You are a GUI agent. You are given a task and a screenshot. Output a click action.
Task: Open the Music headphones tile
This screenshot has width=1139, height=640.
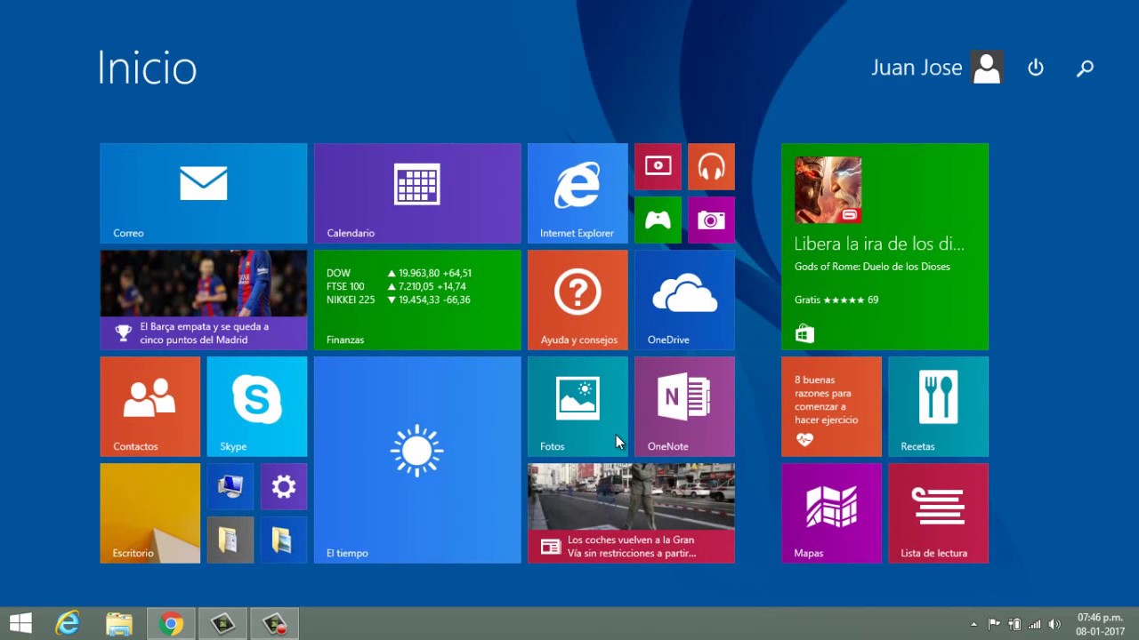[x=711, y=166]
